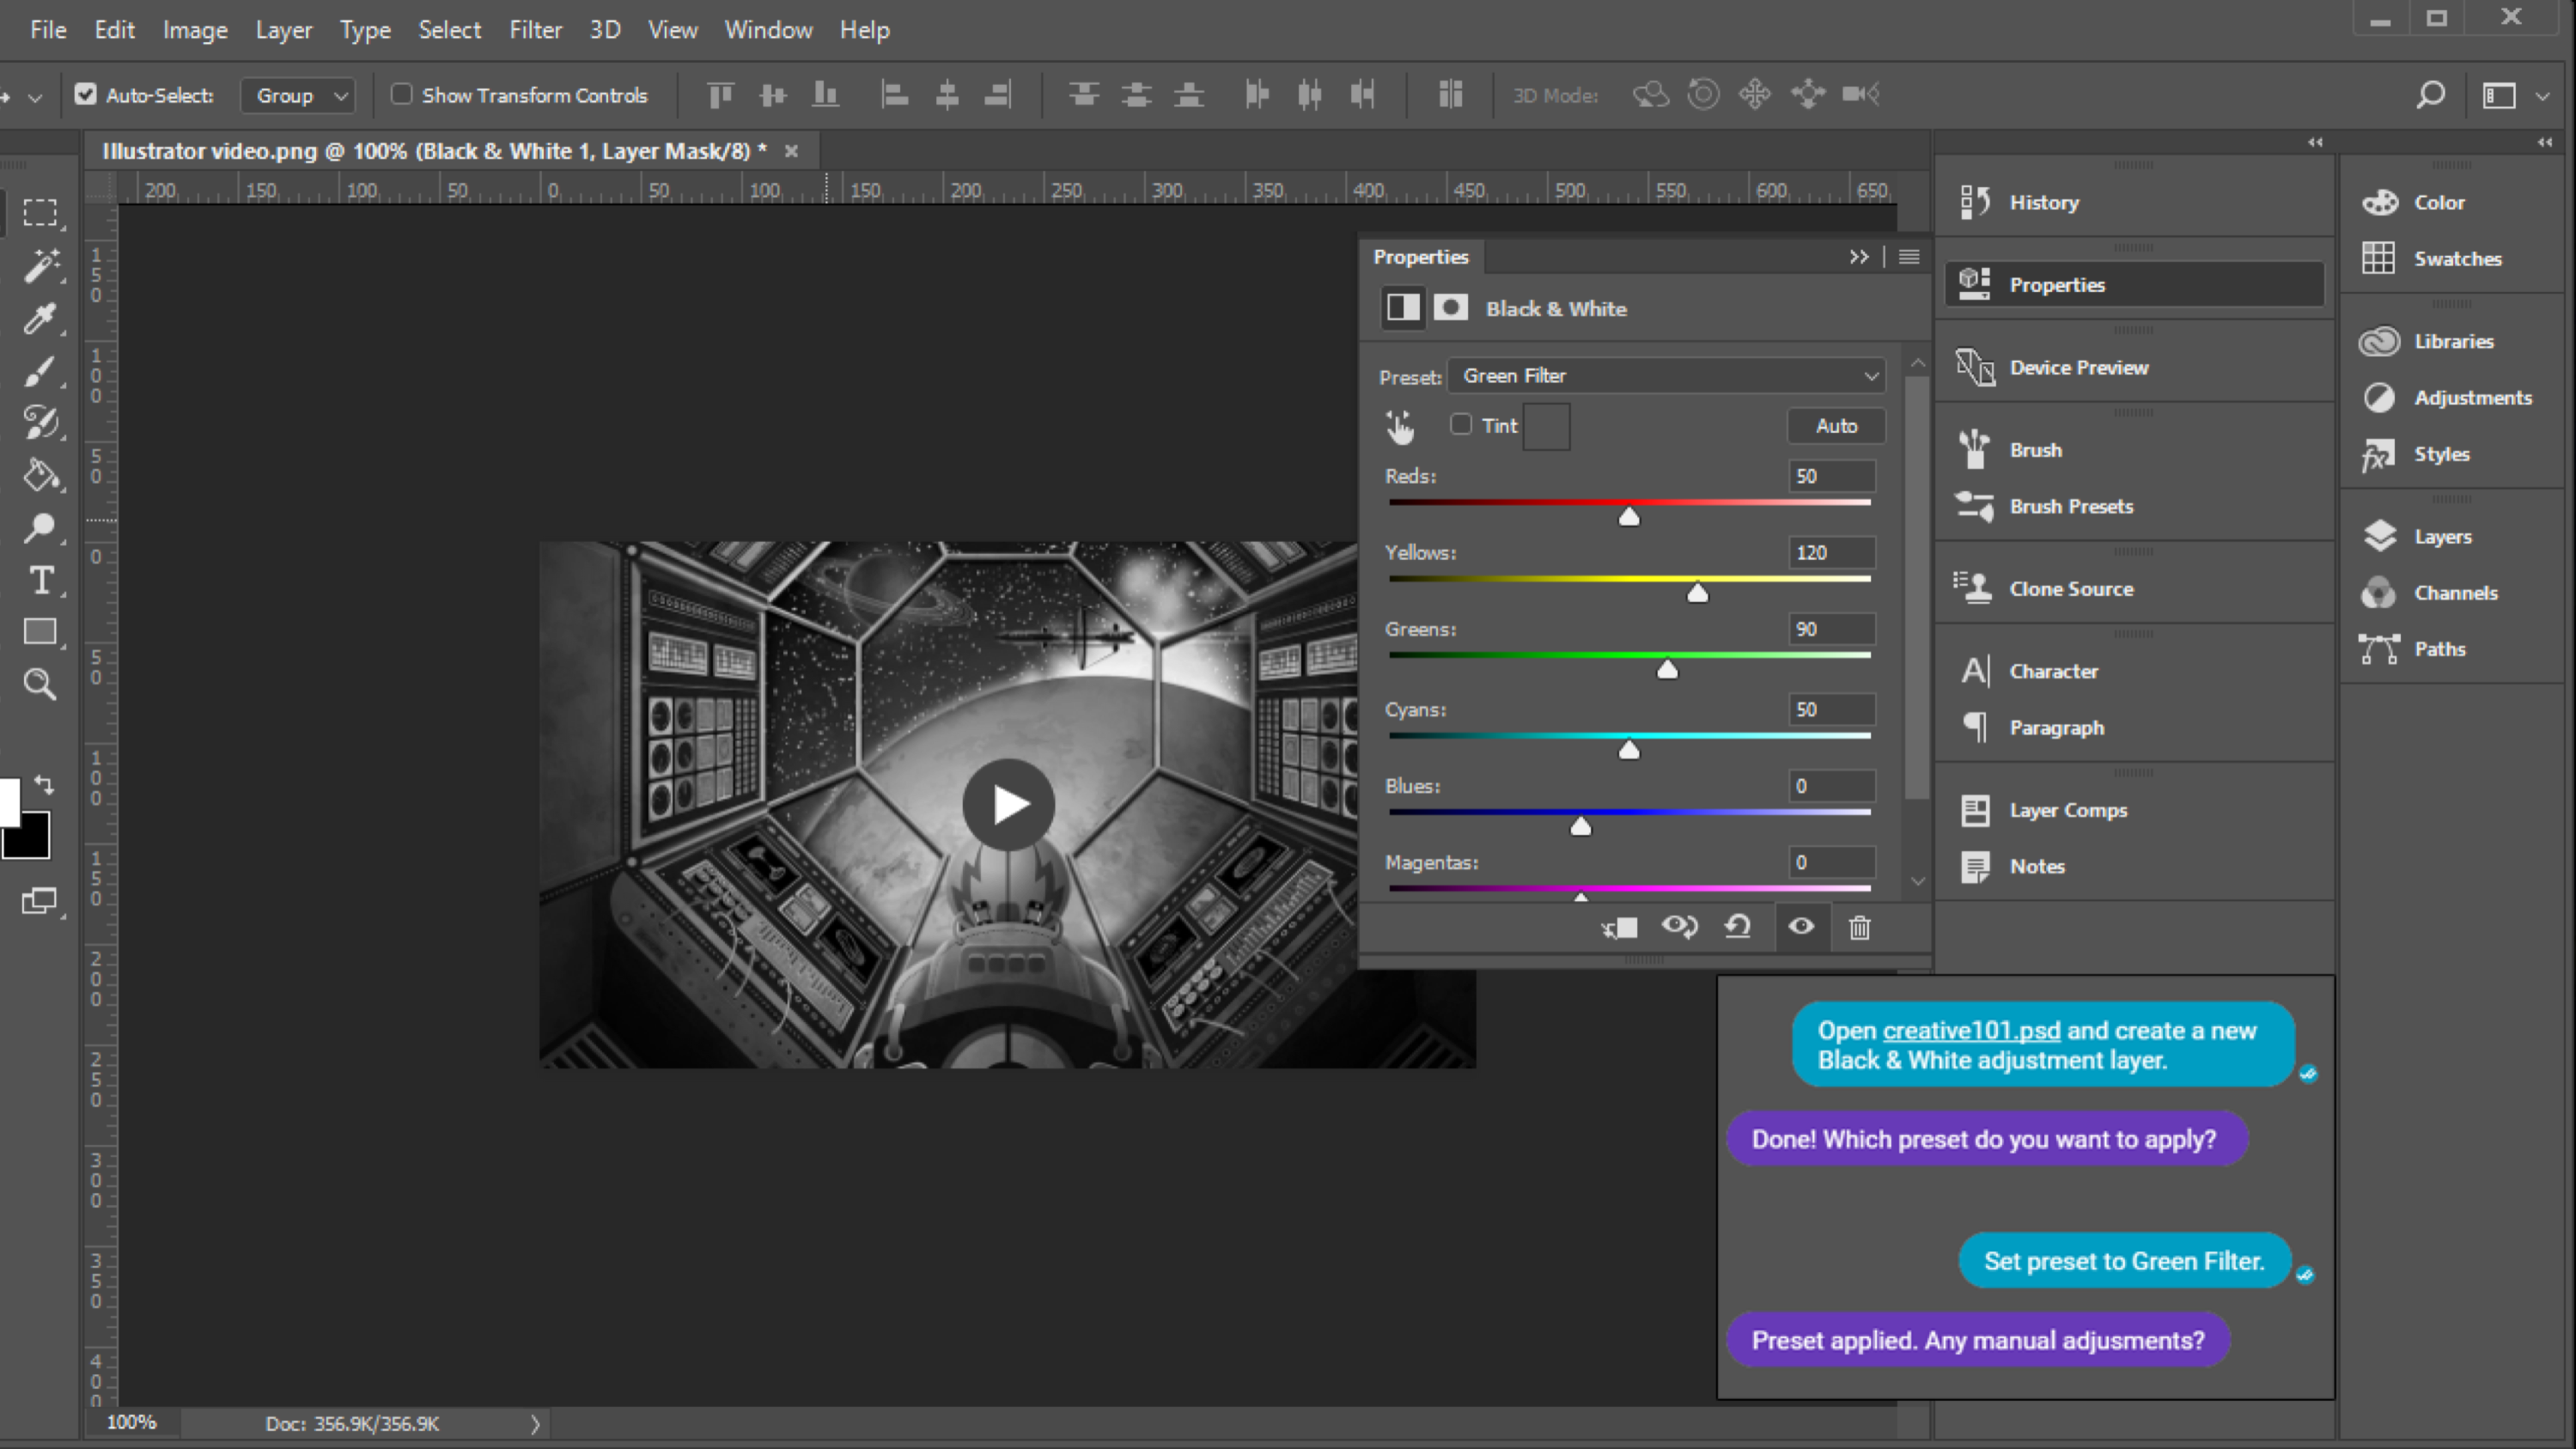The width and height of the screenshot is (2576, 1449).
Task: Enable the Tint checkbox
Action: point(1461,425)
